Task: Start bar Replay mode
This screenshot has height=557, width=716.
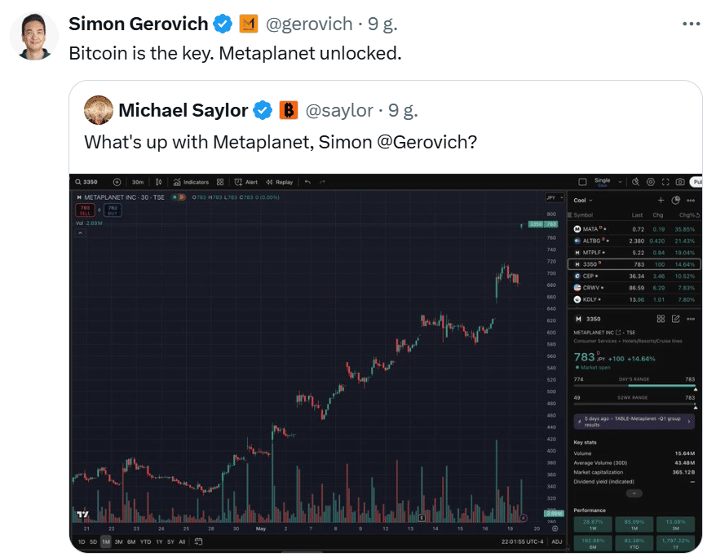Action: 280,182
